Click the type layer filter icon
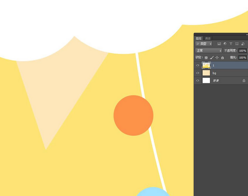 pyautogui.click(x=231, y=44)
